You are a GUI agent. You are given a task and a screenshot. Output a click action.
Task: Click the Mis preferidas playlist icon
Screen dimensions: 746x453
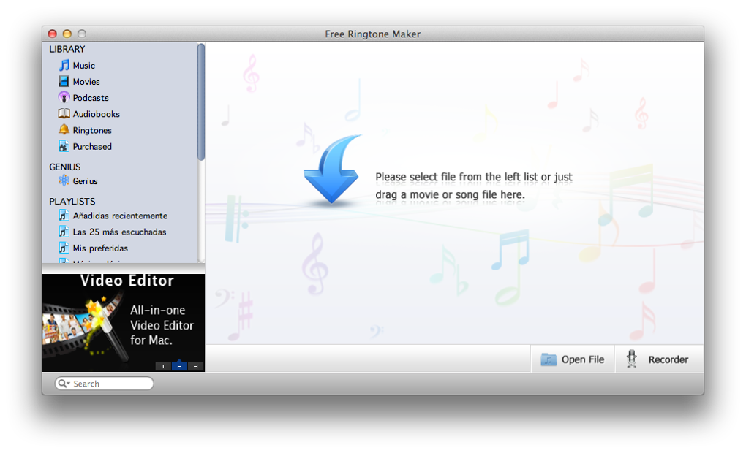coord(64,248)
